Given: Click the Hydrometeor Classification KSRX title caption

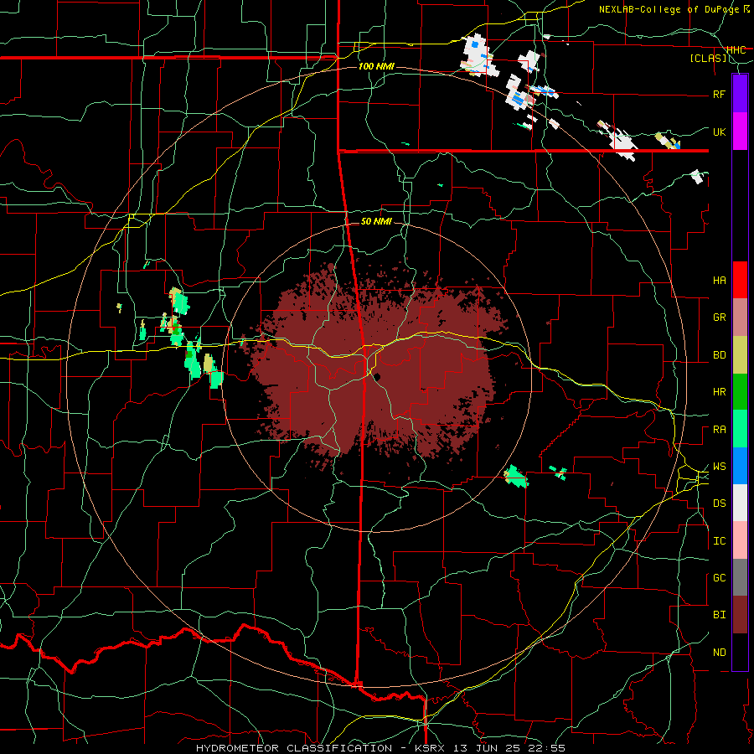Looking at the screenshot, I should [380, 748].
